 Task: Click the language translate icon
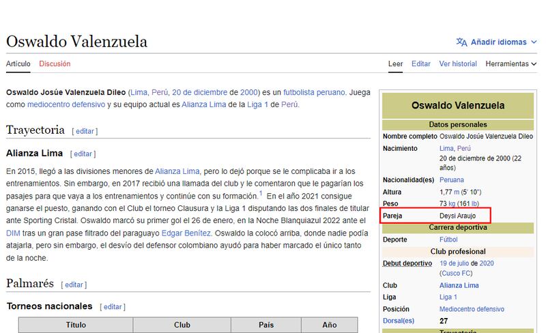(462, 42)
